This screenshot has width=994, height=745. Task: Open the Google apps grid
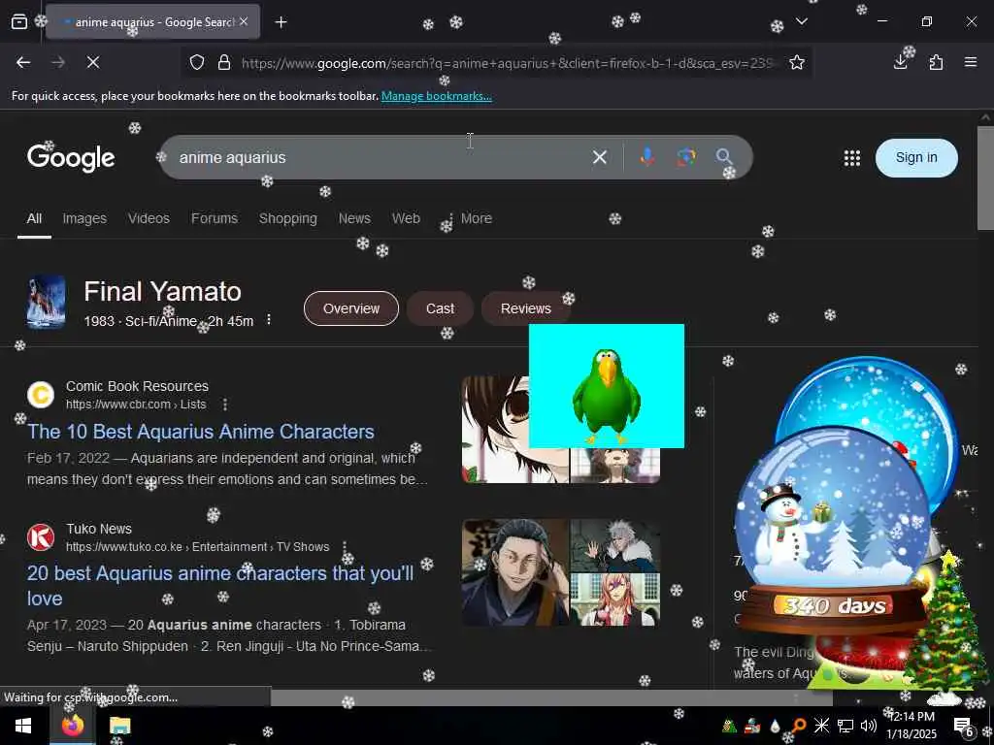[852, 158]
